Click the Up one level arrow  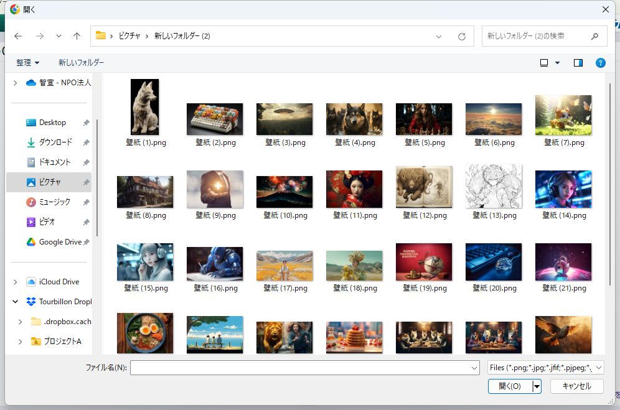click(x=77, y=36)
